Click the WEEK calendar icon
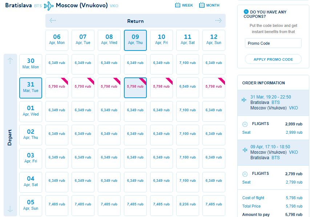The image size is (310, 217). click(x=178, y=5)
